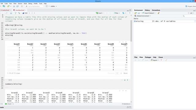Image resolution: width=196 pixels, height=110 pixels.
Task: Click the broom clear all plots icon
Action: pos(166,60)
